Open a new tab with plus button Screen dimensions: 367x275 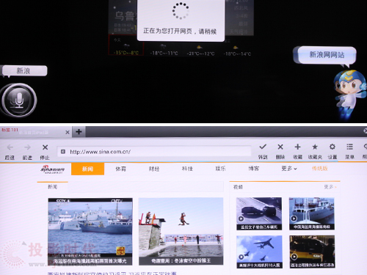(x=79, y=132)
